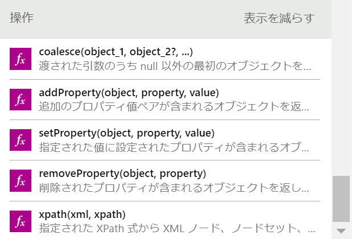Choose addProperty(object, property, value) function
Screen dimensions: 352x239
coord(129,93)
